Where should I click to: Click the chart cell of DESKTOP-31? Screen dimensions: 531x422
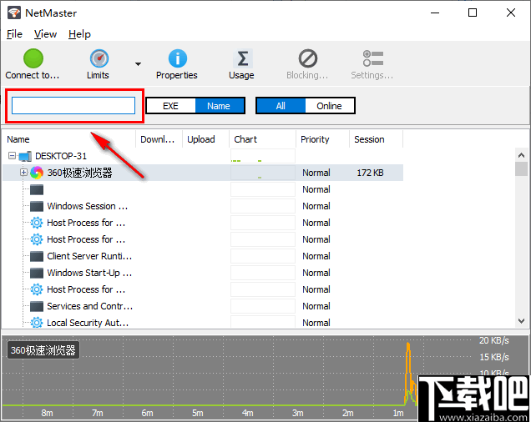pyautogui.click(x=262, y=156)
